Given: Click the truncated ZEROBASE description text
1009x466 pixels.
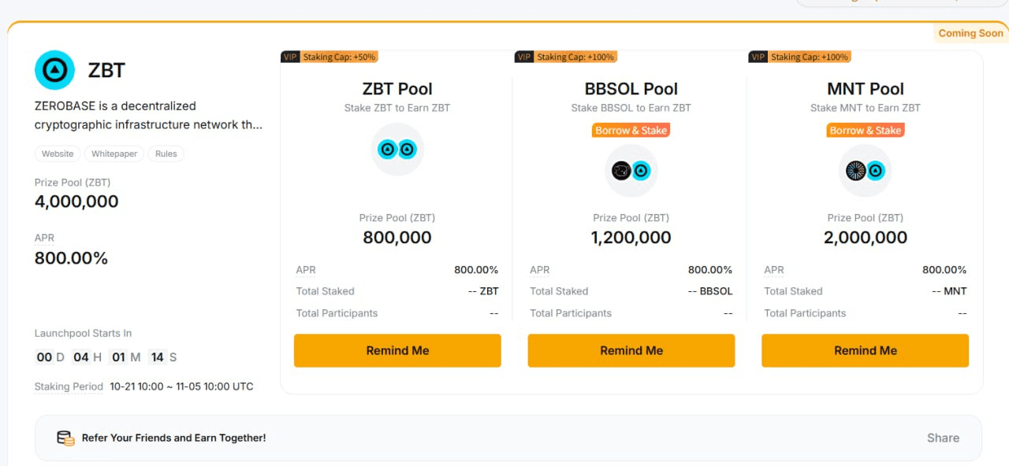Looking at the screenshot, I should [148, 115].
